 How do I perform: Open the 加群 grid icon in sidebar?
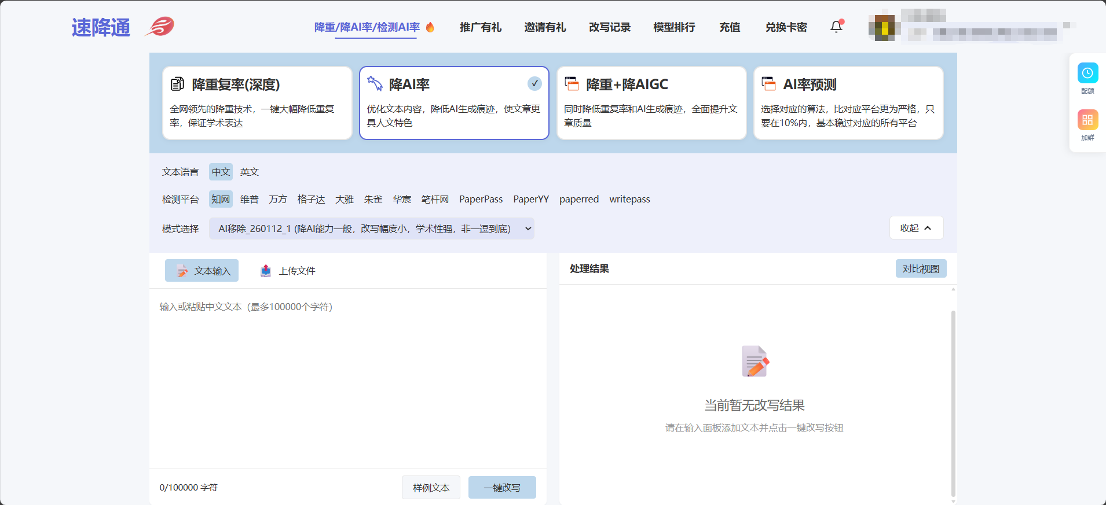pos(1087,120)
